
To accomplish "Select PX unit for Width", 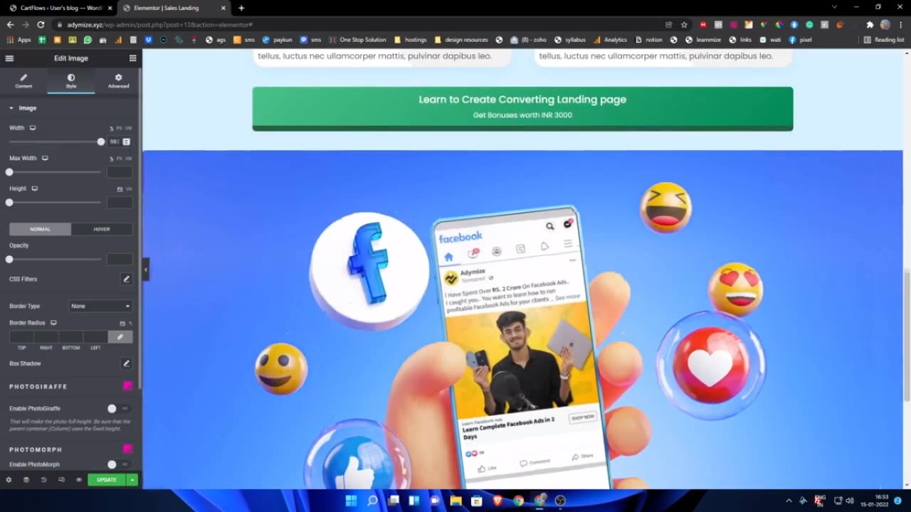I will (120, 129).
